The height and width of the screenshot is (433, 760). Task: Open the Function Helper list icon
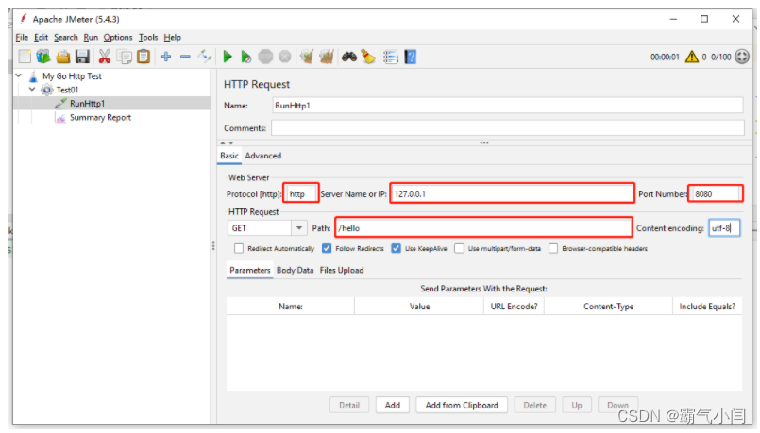[x=391, y=58]
